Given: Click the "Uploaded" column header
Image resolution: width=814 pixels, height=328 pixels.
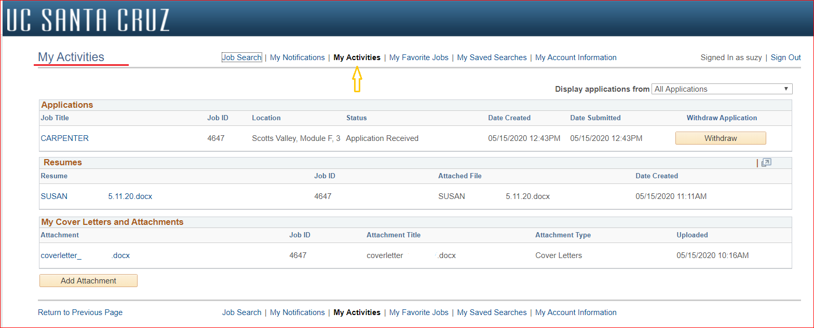Looking at the screenshot, I should click(693, 235).
